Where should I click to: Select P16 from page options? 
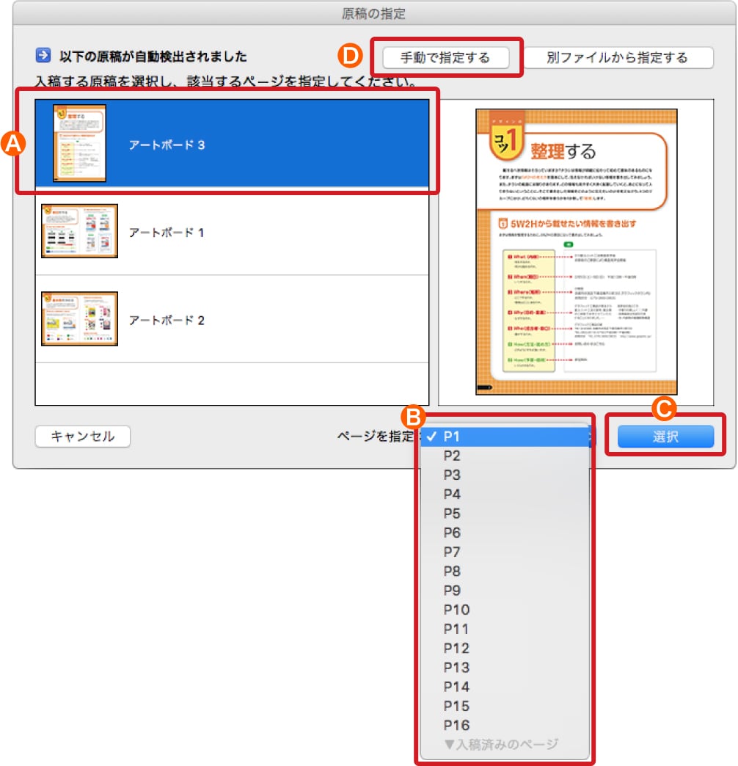[456, 726]
